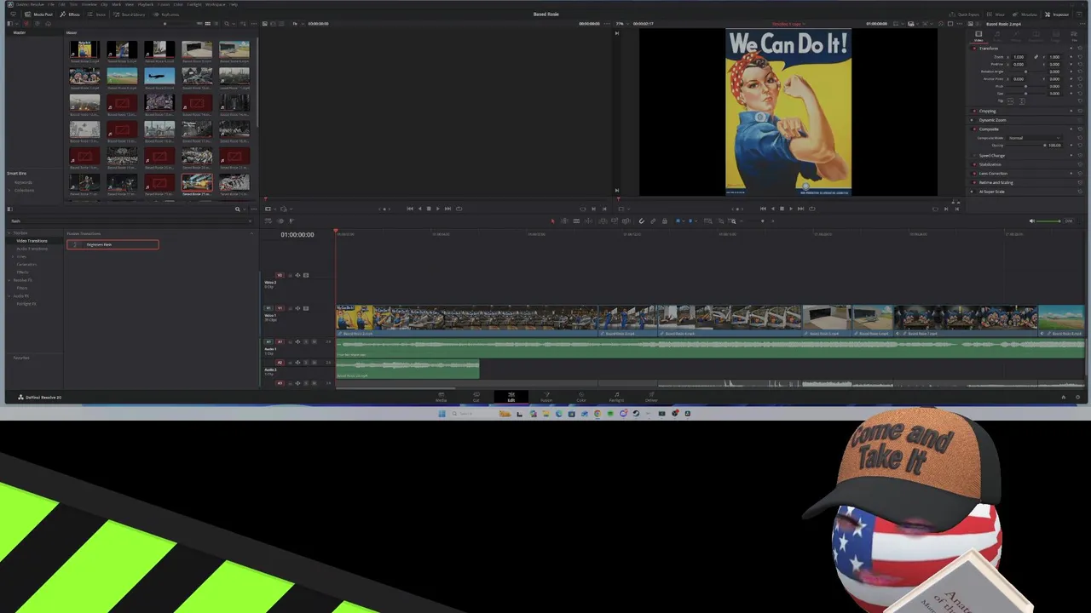
Task: Toggle the Linked Selection chain icon
Action: tap(653, 221)
